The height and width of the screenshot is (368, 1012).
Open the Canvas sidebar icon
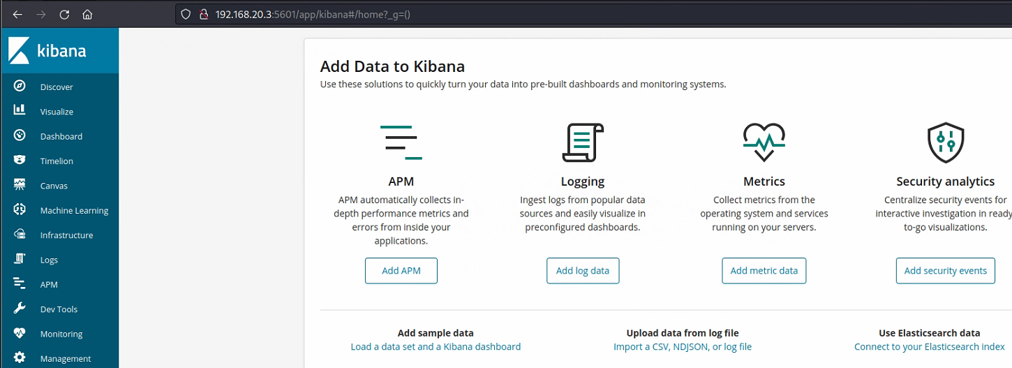pyautogui.click(x=20, y=185)
